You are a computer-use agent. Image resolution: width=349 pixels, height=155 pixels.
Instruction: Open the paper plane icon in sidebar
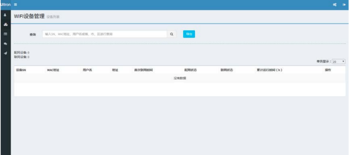click(5, 53)
